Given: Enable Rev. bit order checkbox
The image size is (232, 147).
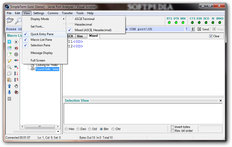Looking at the screenshot, I should [172, 131].
